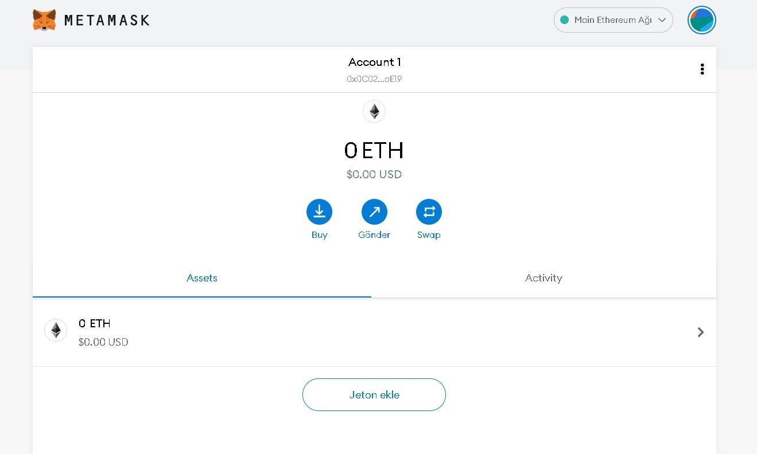Click the large 0 ETH balance text
This screenshot has width=757, height=454.
click(x=374, y=150)
